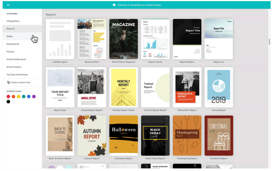
Task: Filter templates by teal color
Action: [23, 97]
